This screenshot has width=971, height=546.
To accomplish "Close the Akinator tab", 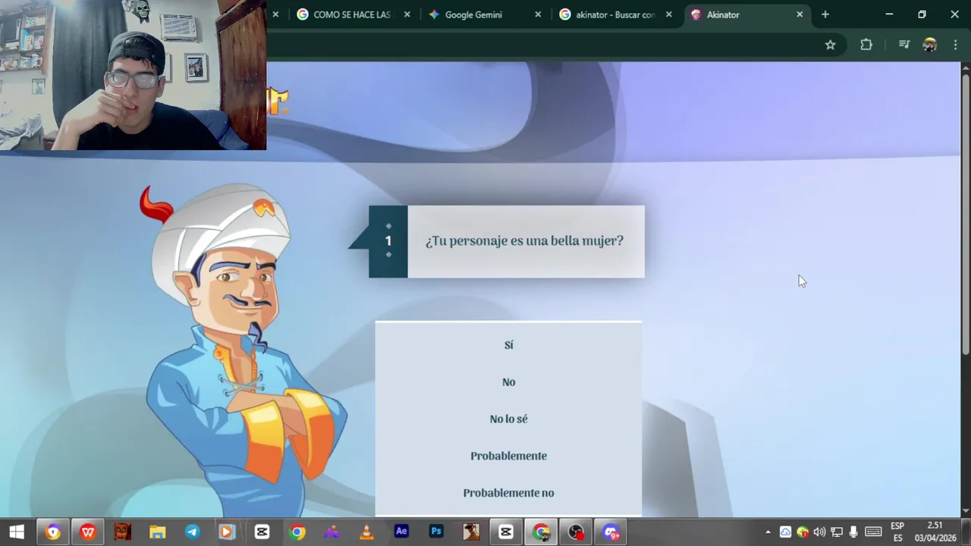I will [x=799, y=14].
